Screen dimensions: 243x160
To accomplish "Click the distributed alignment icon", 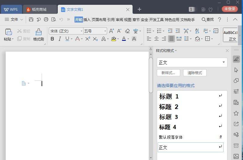I will [x=179, y=39].
